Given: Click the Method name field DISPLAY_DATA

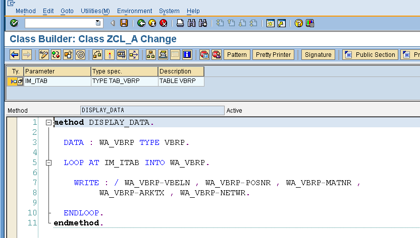Looking at the screenshot, I should click(x=152, y=110).
